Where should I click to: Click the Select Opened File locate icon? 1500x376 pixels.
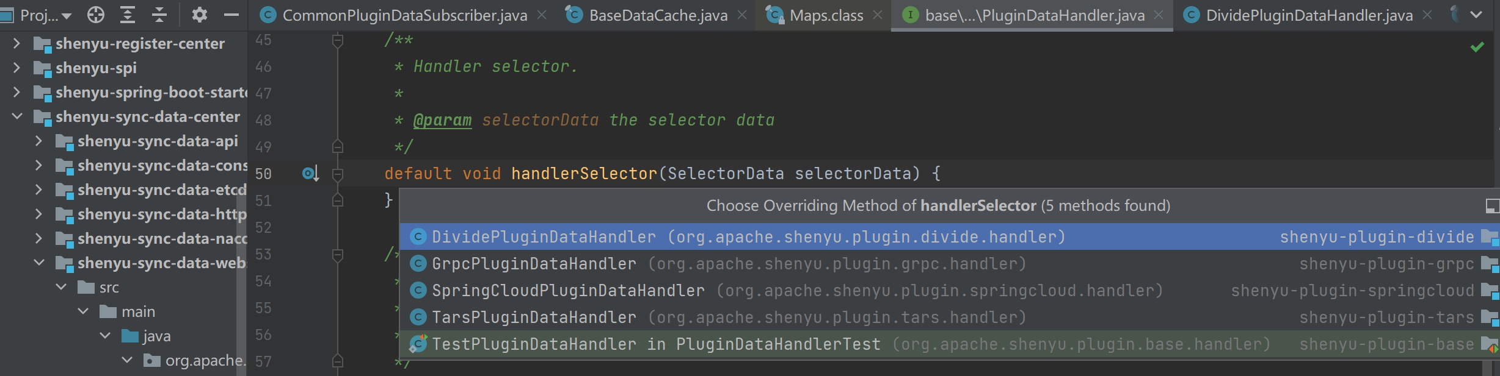pyautogui.click(x=96, y=15)
